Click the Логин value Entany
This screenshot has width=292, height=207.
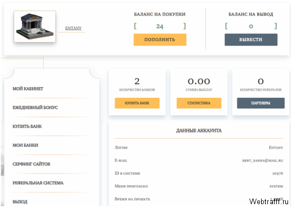(276, 147)
